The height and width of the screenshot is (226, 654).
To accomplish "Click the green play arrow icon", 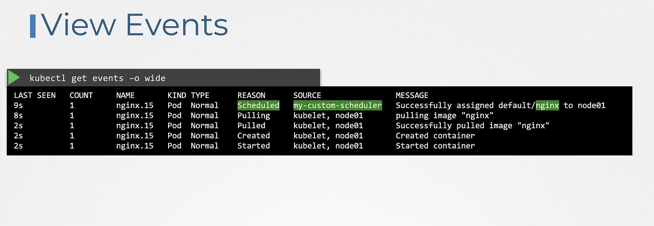I will (x=14, y=78).
